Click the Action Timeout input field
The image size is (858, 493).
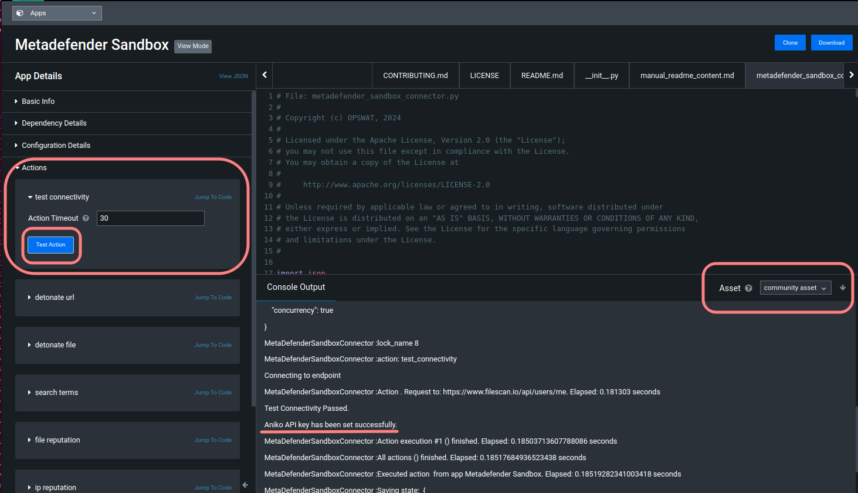click(x=151, y=218)
